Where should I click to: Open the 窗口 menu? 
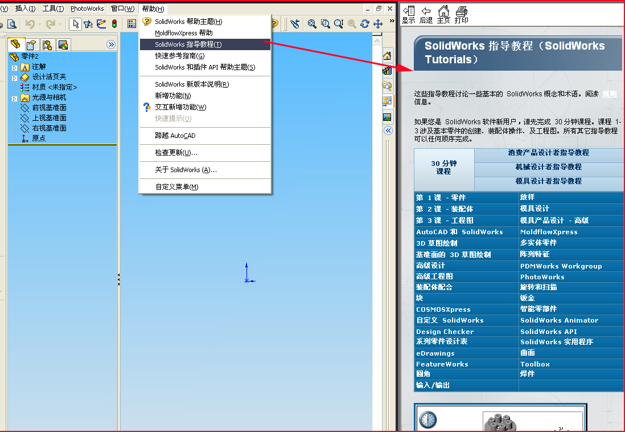(122, 9)
